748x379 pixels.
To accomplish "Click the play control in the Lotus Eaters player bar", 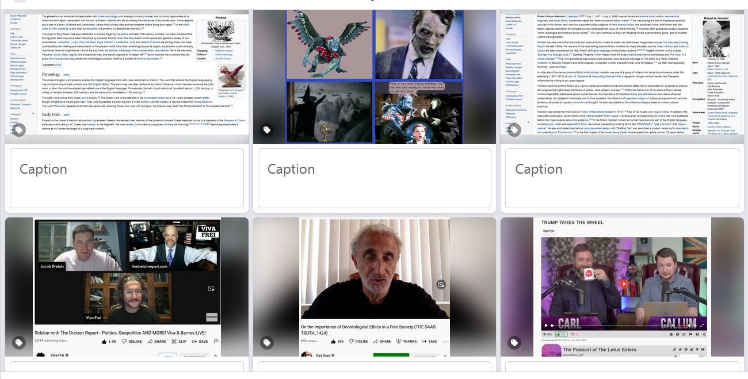I will (x=547, y=326).
